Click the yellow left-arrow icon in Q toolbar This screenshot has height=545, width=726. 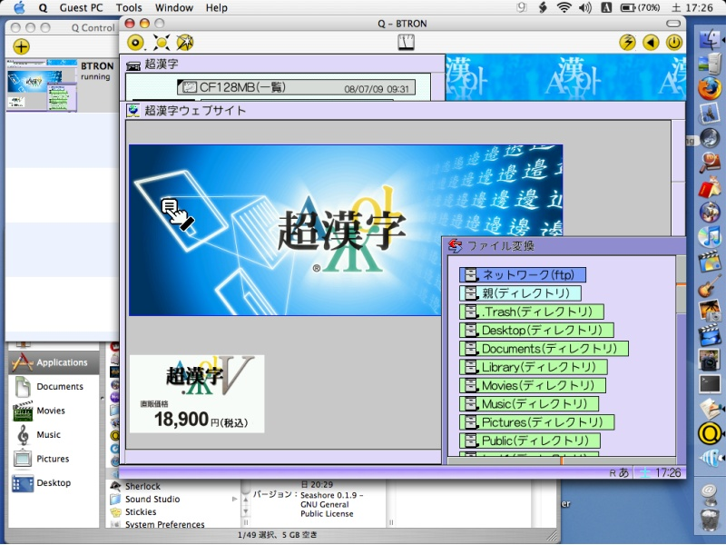[x=651, y=42]
